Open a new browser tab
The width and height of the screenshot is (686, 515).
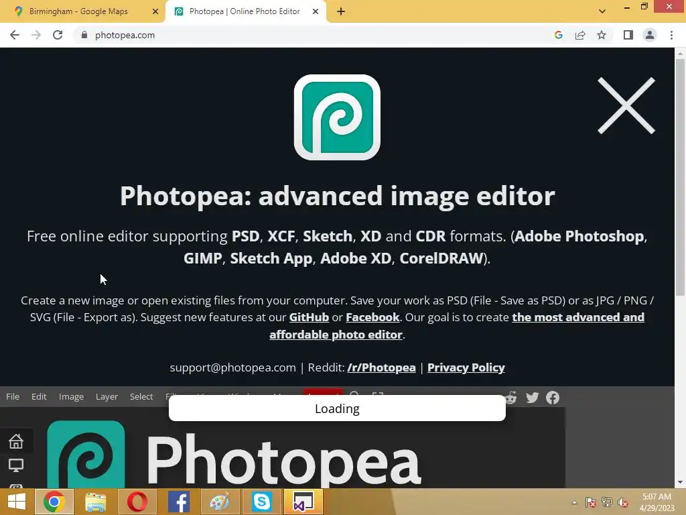[x=341, y=11]
